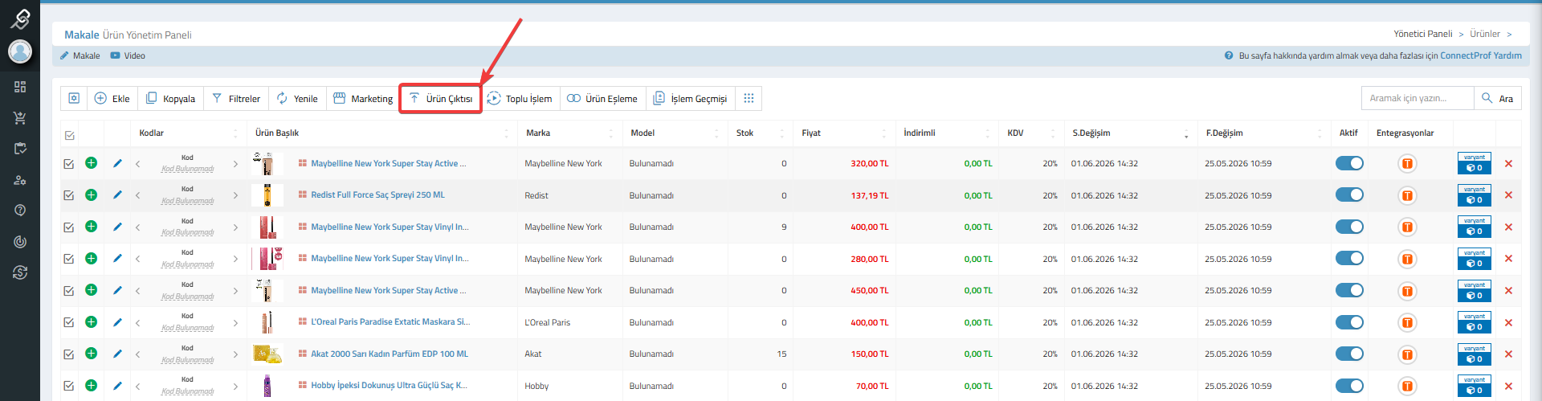Click Yenile to refresh list

(x=297, y=98)
